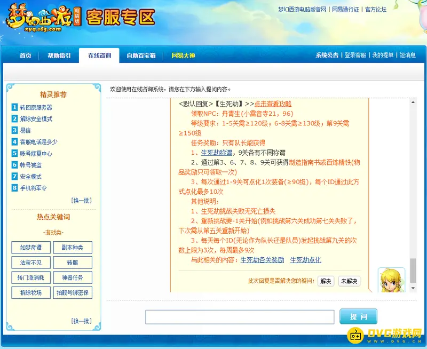Image resolution: width=427 pixels, height=349 pixels.
Task: Open 系统公告 in navigation bar
Action: click(x=327, y=55)
